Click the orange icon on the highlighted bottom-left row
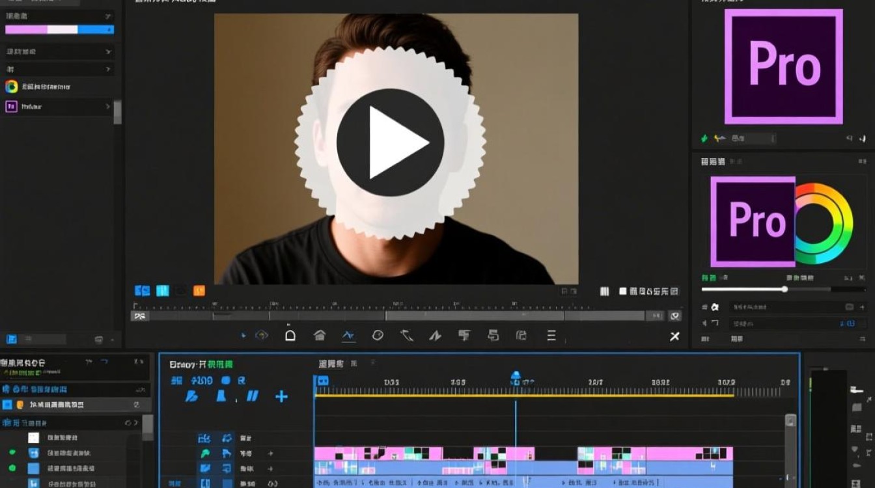Screen dimensions: 875x488 point(20,405)
